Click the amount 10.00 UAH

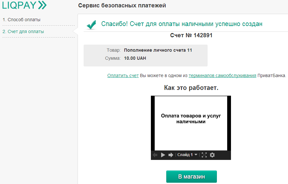tap(135, 58)
